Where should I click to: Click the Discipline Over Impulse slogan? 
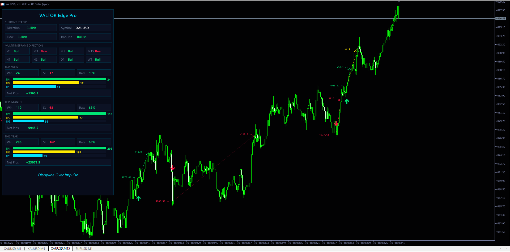[58, 175]
